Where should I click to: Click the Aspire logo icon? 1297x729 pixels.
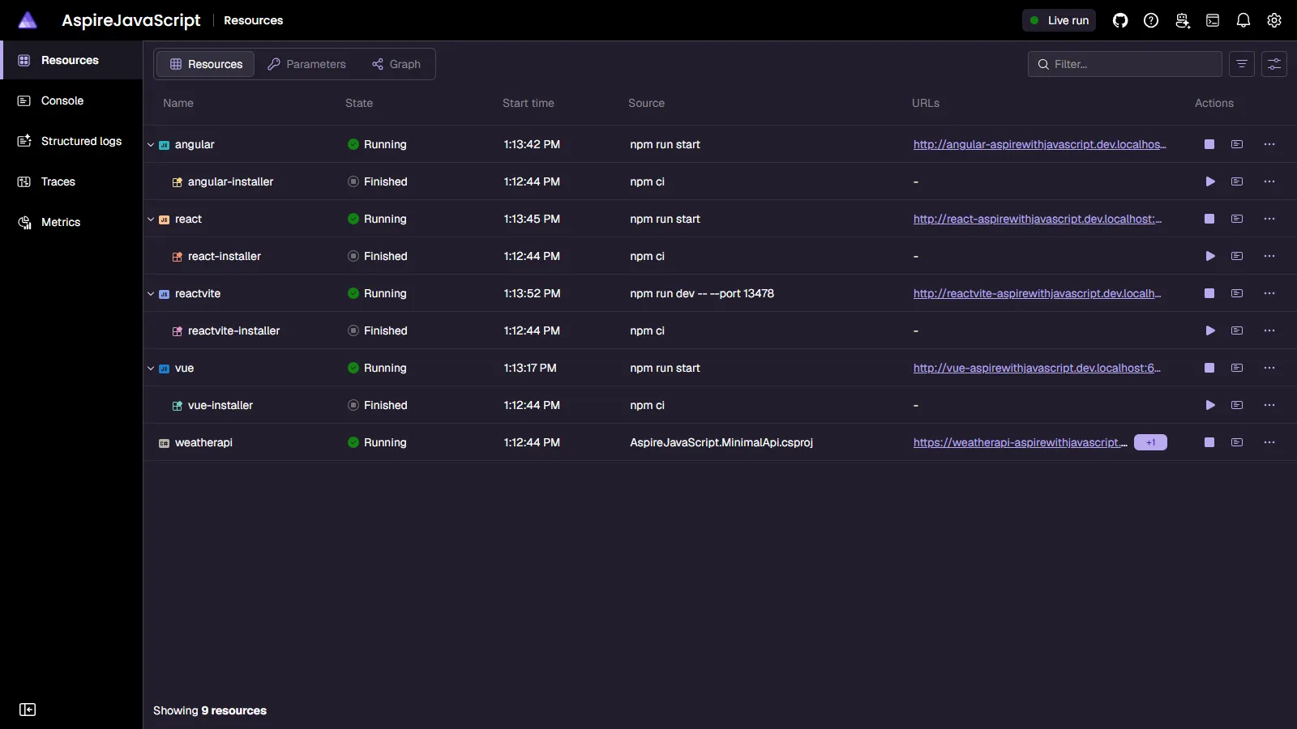(28, 20)
